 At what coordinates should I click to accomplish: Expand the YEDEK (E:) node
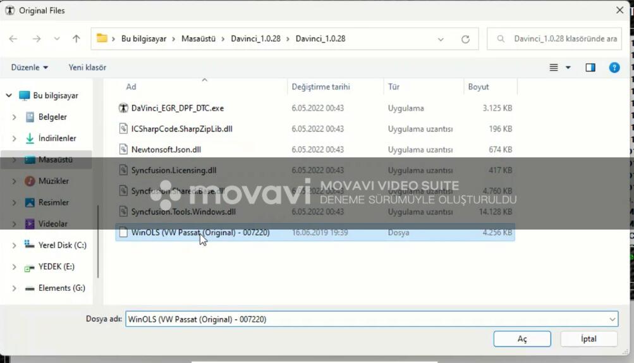click(x=14, y=267)
